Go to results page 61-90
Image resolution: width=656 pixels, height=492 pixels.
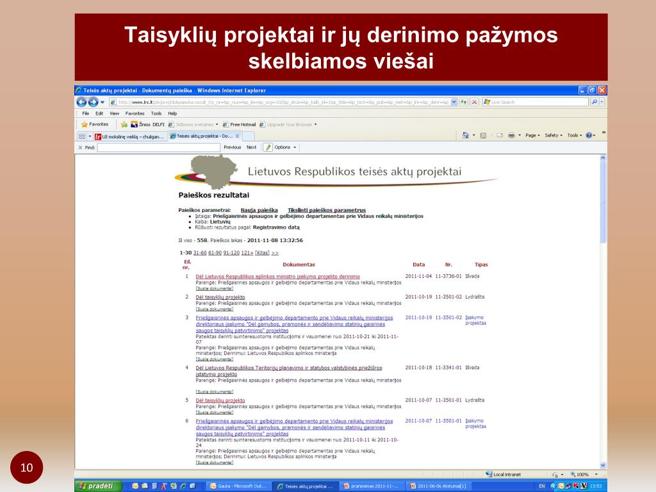pos(215,253)
